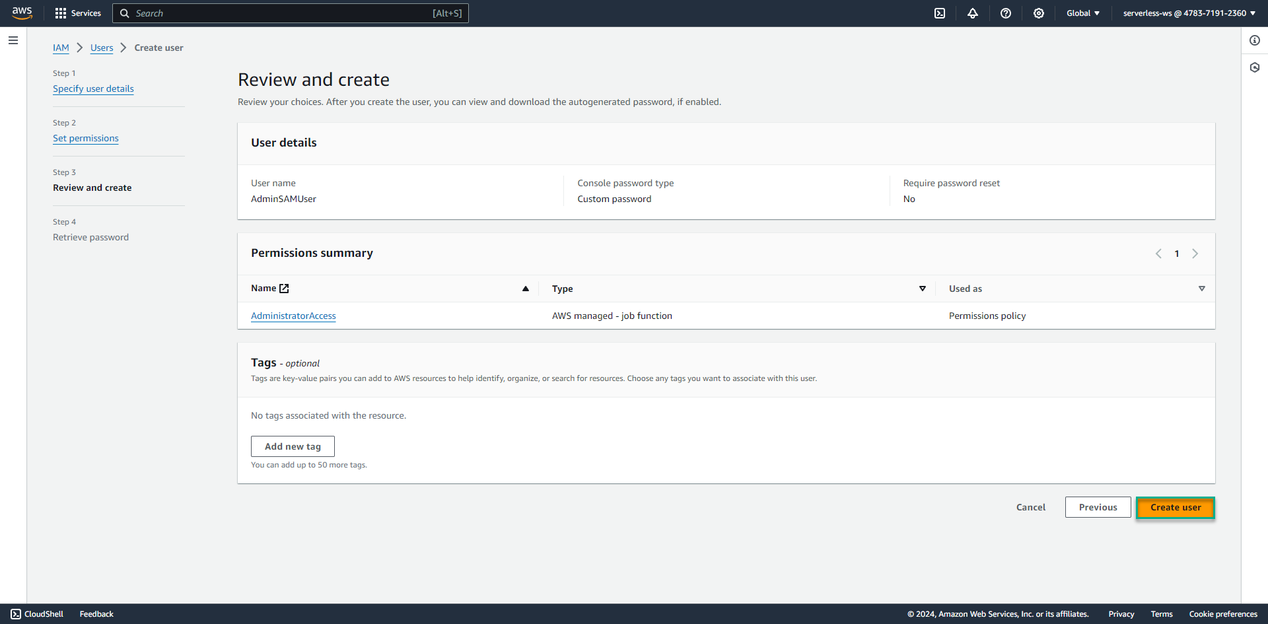Screen dimensions: 1268x624
Task: Click external link icon beside Name column
Action: [284, 289]
